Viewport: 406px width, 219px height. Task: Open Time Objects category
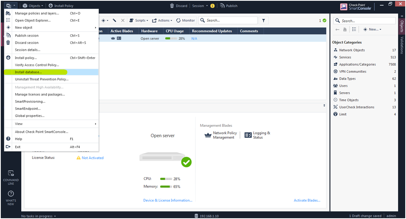[364, 100]
